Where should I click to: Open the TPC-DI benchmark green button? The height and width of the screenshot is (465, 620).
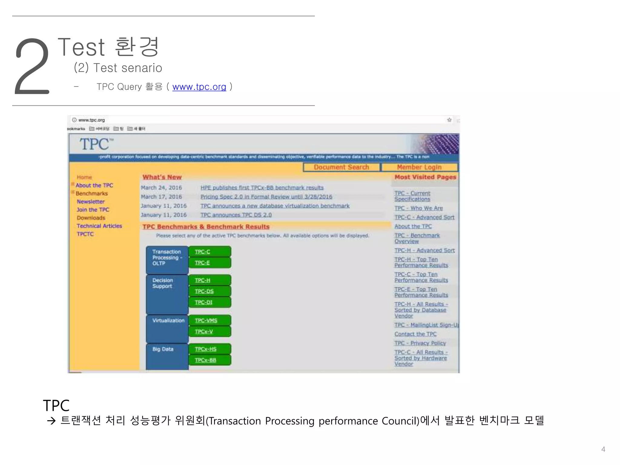[210, 302]
